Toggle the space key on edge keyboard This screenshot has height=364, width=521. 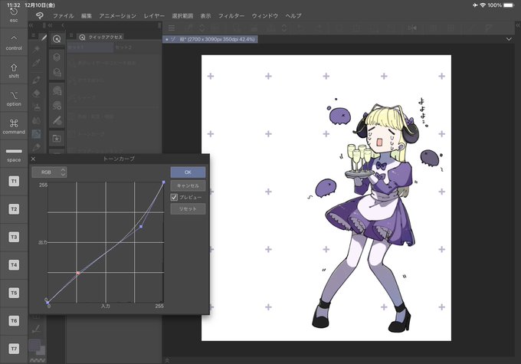click(14, 154)
